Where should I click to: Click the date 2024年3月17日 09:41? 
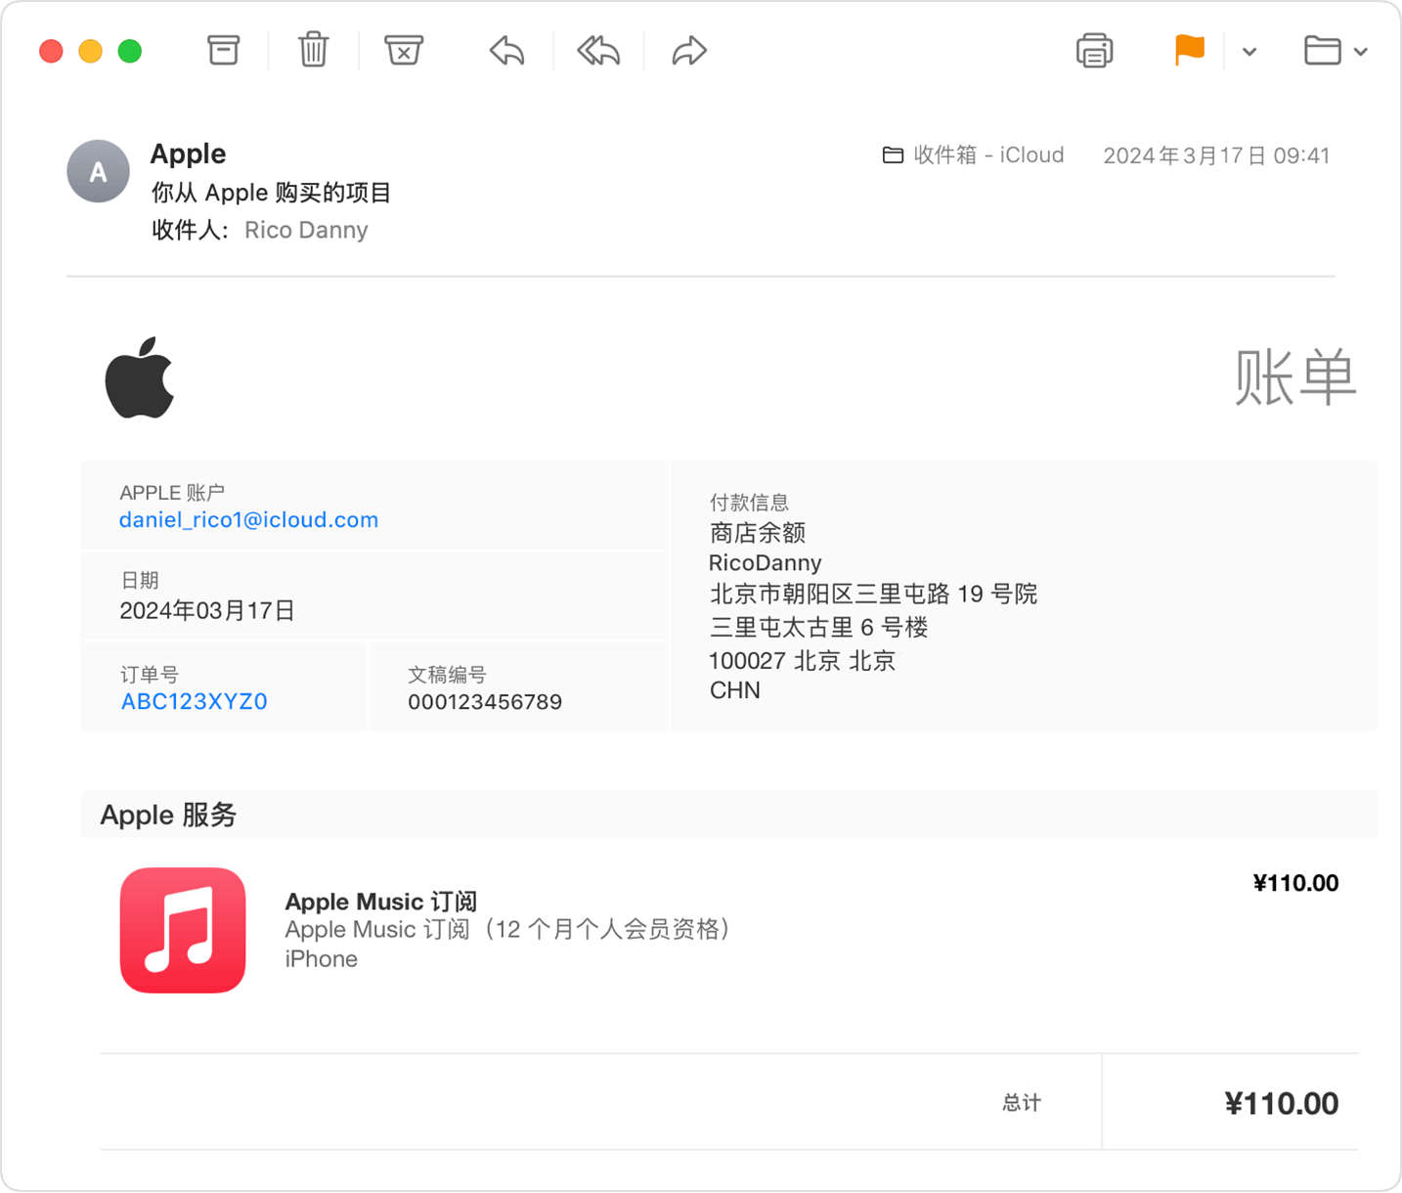click(1217, 155)
